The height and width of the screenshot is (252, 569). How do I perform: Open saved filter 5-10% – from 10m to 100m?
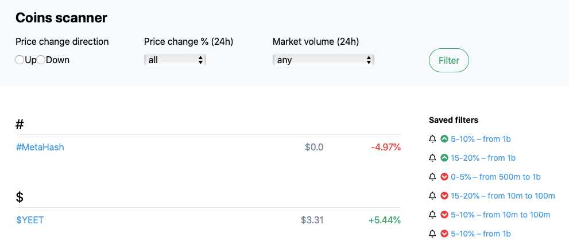pos(501,215)
